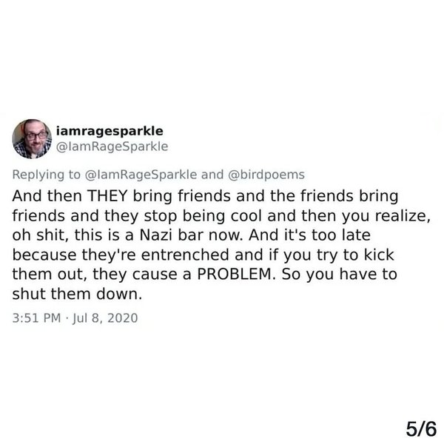The image size is (444, 444).
Task: Click the phrase 'oh shit,' in the tweet
Action: 41,235
